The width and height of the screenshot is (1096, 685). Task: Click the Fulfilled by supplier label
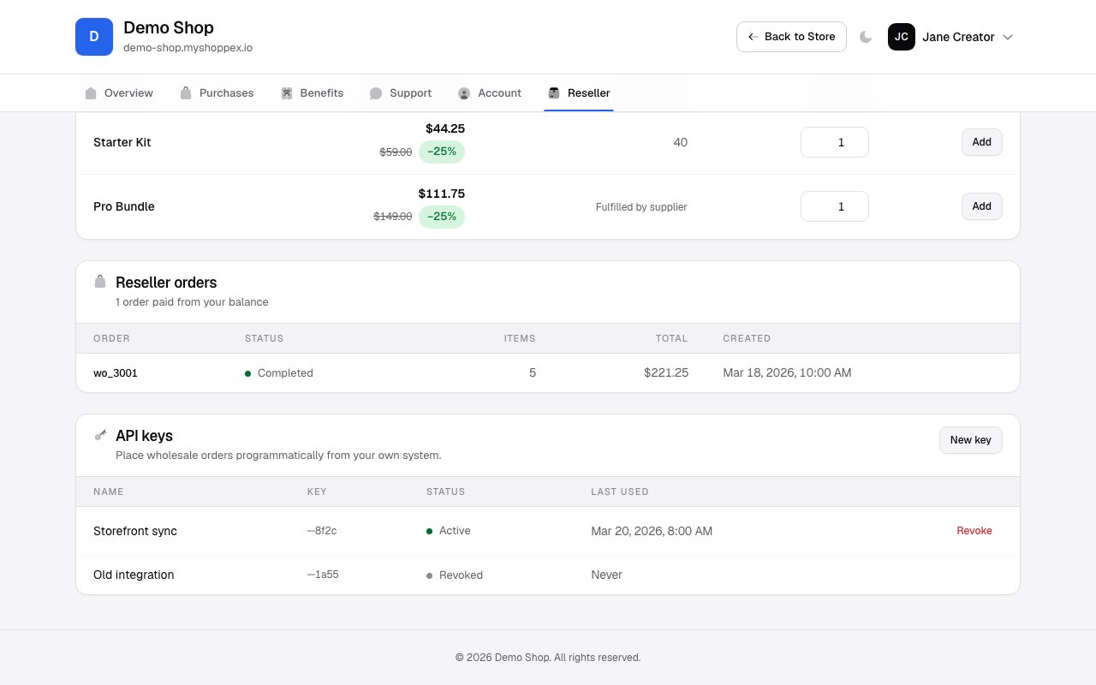pyautogui.click(x=641, y=207)
